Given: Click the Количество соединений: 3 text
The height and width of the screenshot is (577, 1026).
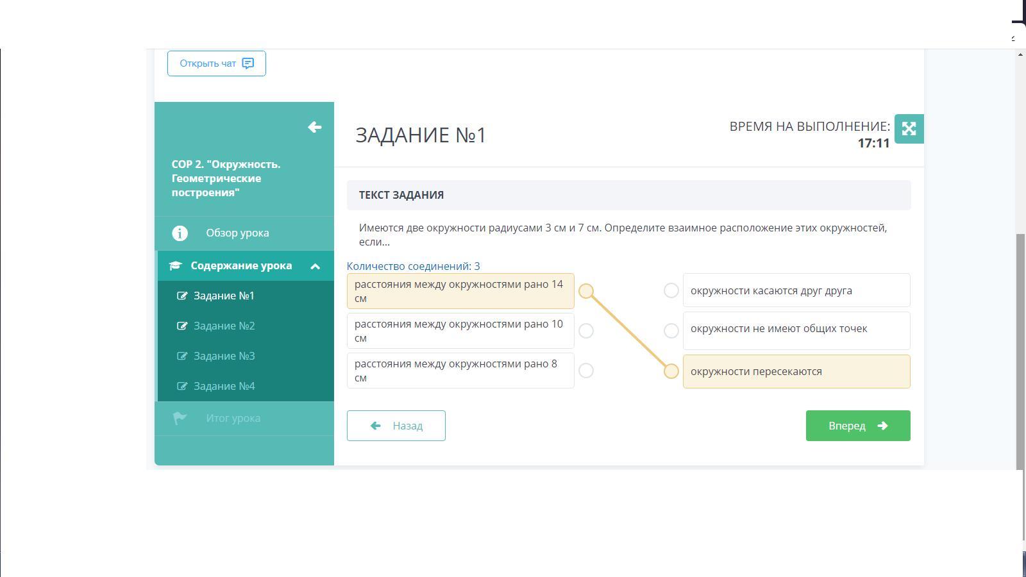Looking at the screenshot, I should 414,266.
